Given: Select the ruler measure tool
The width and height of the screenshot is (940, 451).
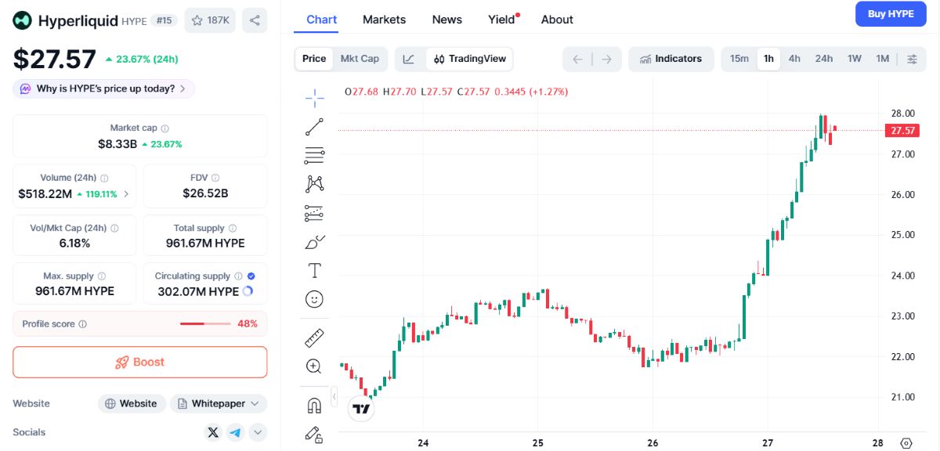Looking at the screenshot, I should coord(314,338).
